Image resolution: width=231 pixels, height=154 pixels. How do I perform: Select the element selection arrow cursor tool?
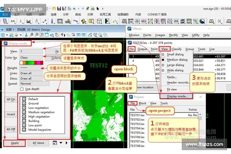coord(98,9)
